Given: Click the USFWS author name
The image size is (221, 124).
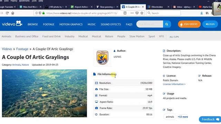Looking at the screenshot, I should pos(117,57).
